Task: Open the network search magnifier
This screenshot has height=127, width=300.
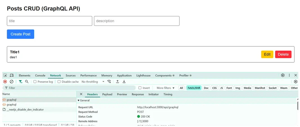Action: 27,81
